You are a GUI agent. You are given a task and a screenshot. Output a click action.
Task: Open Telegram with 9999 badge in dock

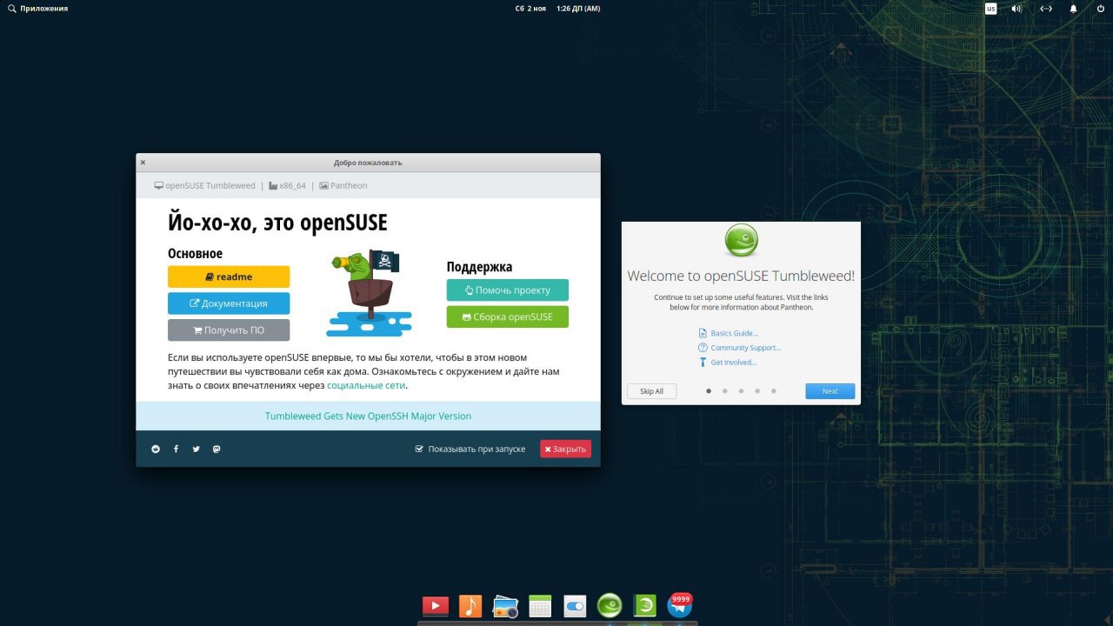click(679, 606)
